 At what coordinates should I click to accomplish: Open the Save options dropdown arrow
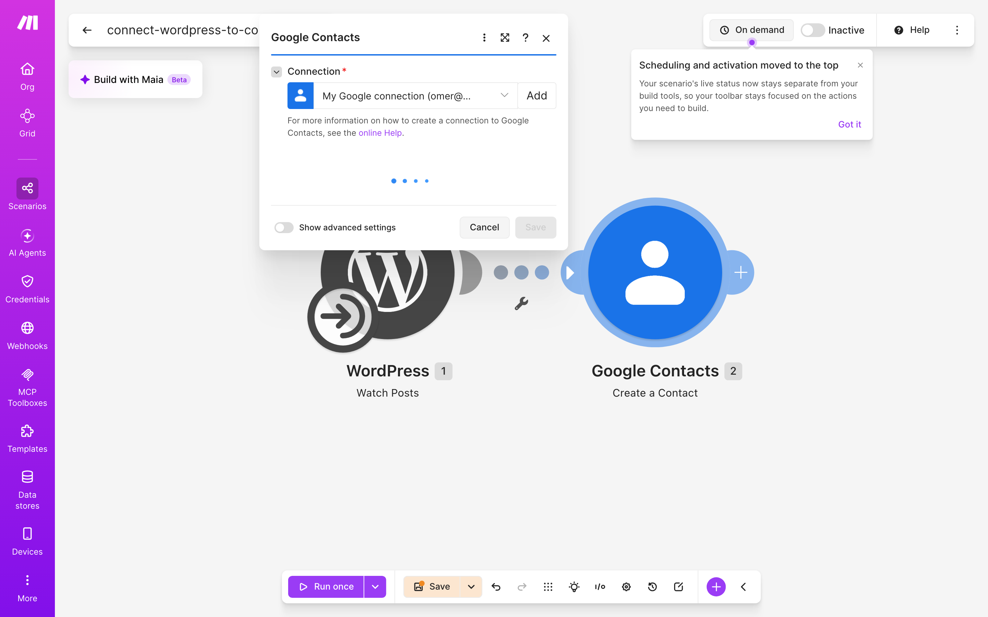pos(471,587)
